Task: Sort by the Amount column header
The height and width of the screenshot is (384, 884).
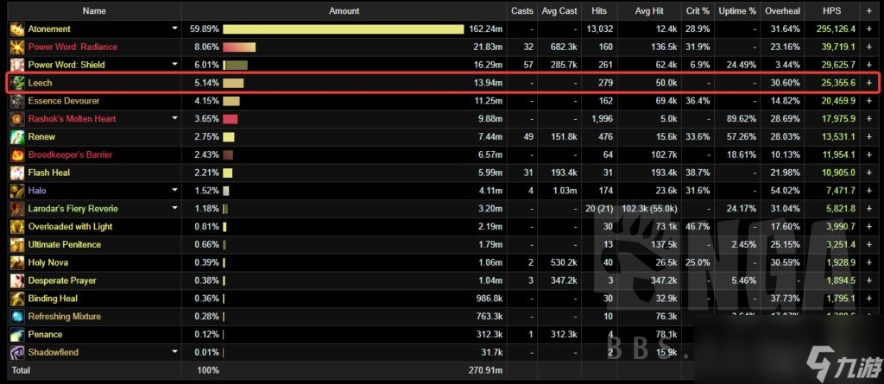Action: coord(344,10)
